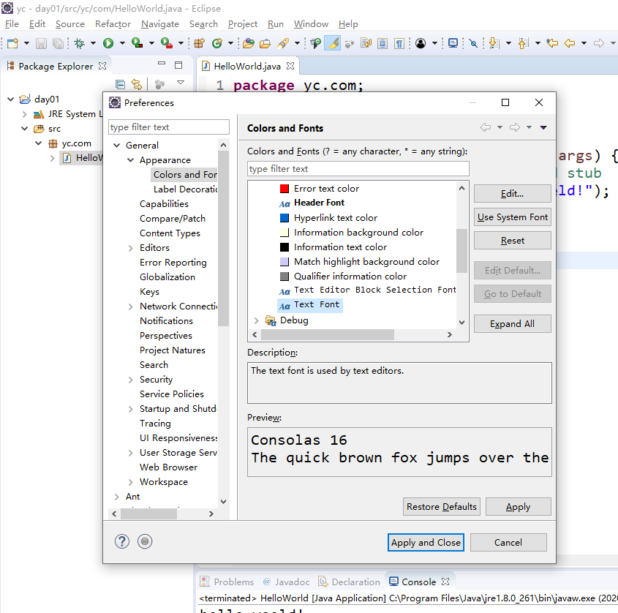Click Restore Defaults button

[442, 506]
